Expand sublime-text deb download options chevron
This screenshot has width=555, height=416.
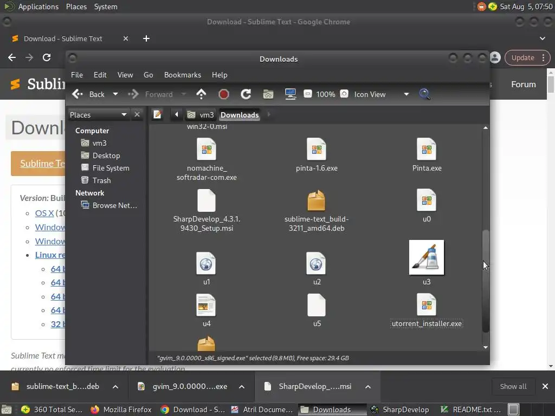click(115, 387)
